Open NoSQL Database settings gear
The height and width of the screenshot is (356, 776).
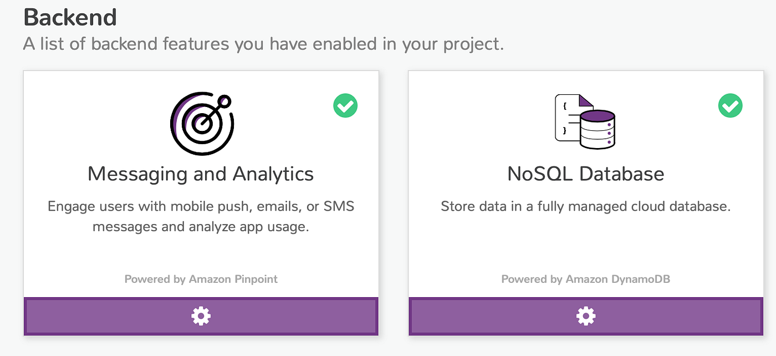tap(586, 317)
